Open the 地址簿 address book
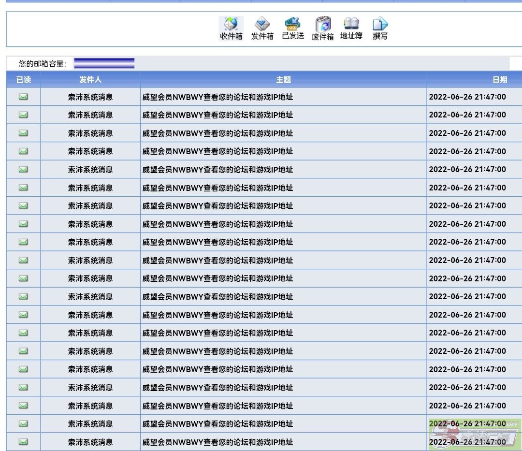 tap(351, 28)
